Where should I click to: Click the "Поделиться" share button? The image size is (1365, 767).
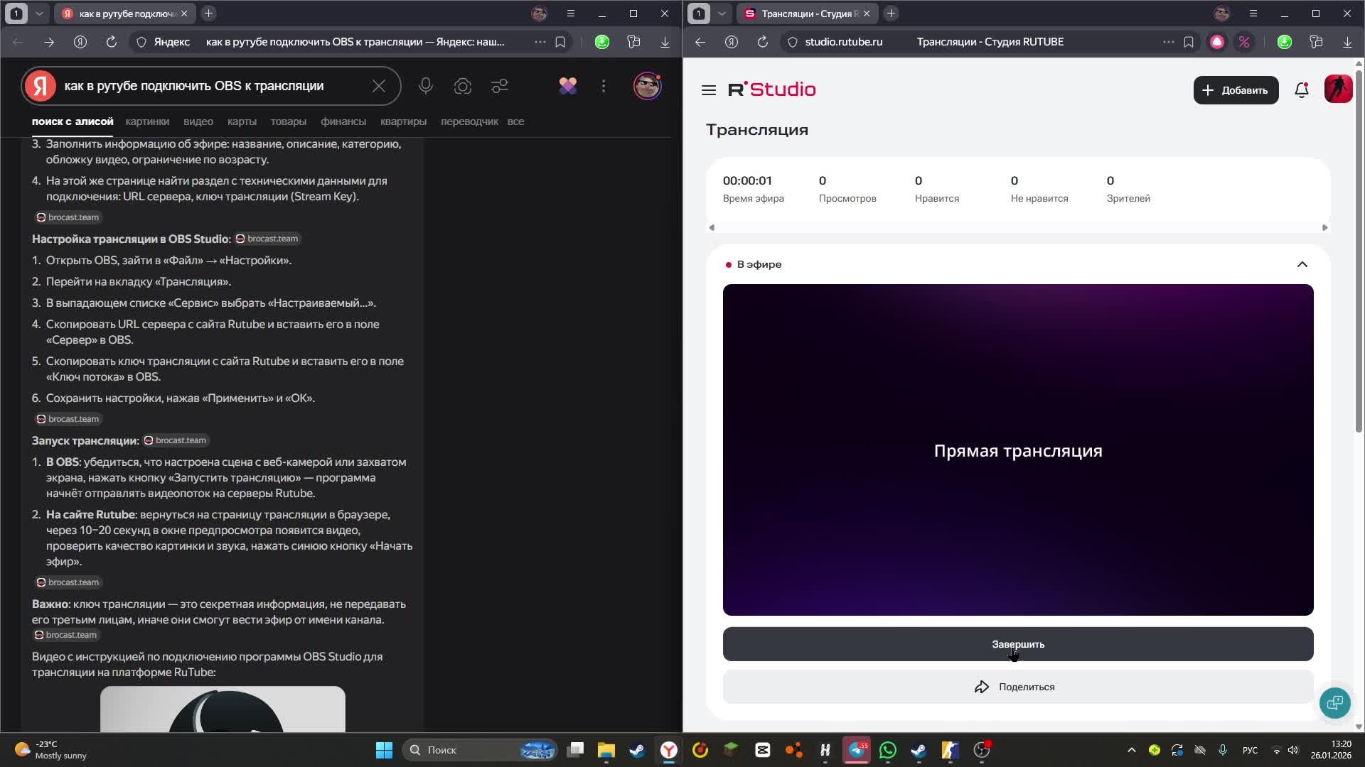1017,687
